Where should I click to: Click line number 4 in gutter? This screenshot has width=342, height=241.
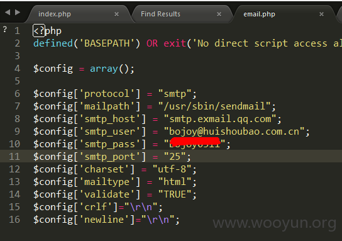[x=17, y=69]
